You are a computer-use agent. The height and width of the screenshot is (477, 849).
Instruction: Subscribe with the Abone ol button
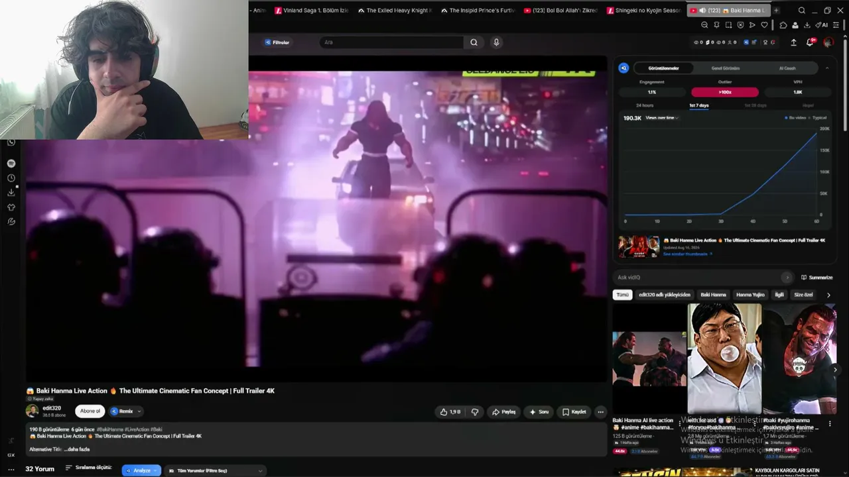[90, 411]
